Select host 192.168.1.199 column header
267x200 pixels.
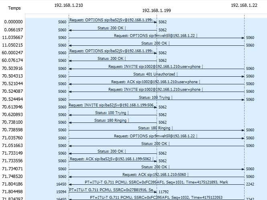click(x=157, y=11)
